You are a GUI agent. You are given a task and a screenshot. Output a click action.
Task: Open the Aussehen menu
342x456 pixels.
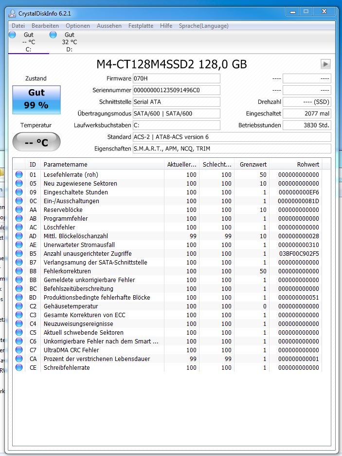(109, 26)
